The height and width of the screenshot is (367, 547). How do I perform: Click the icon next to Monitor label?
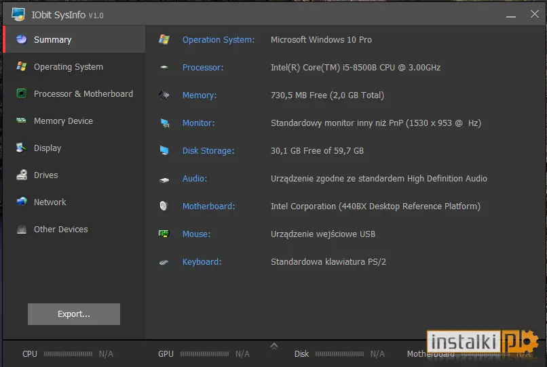click(165, 123)
